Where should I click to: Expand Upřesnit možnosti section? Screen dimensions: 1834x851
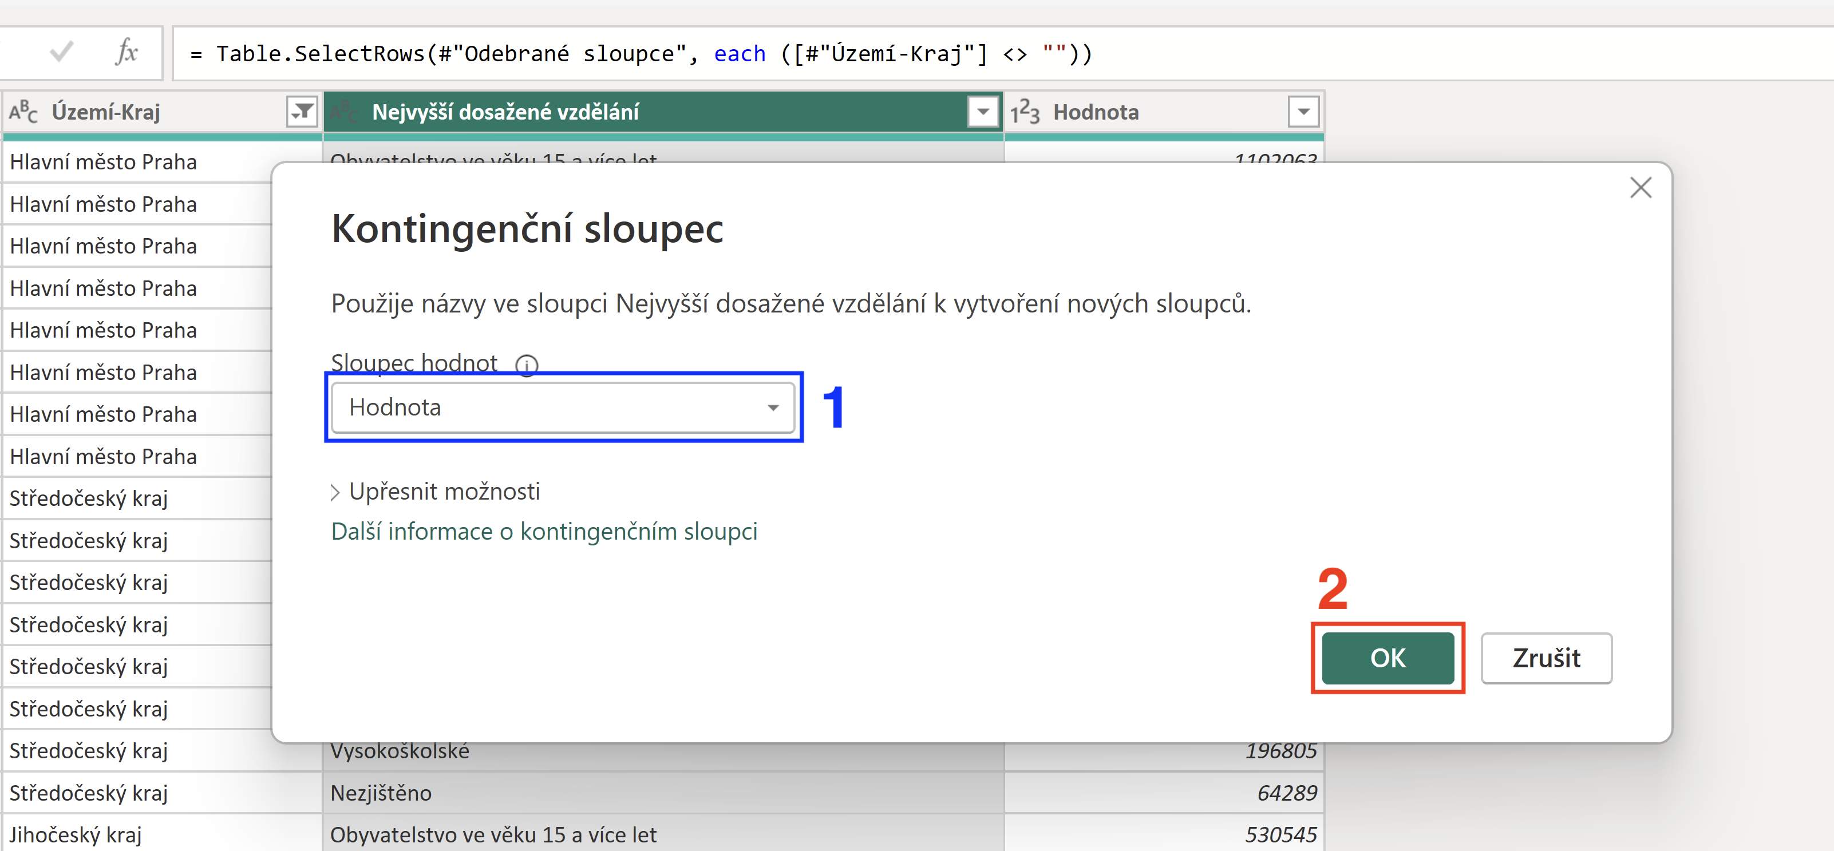click(436, 492)
